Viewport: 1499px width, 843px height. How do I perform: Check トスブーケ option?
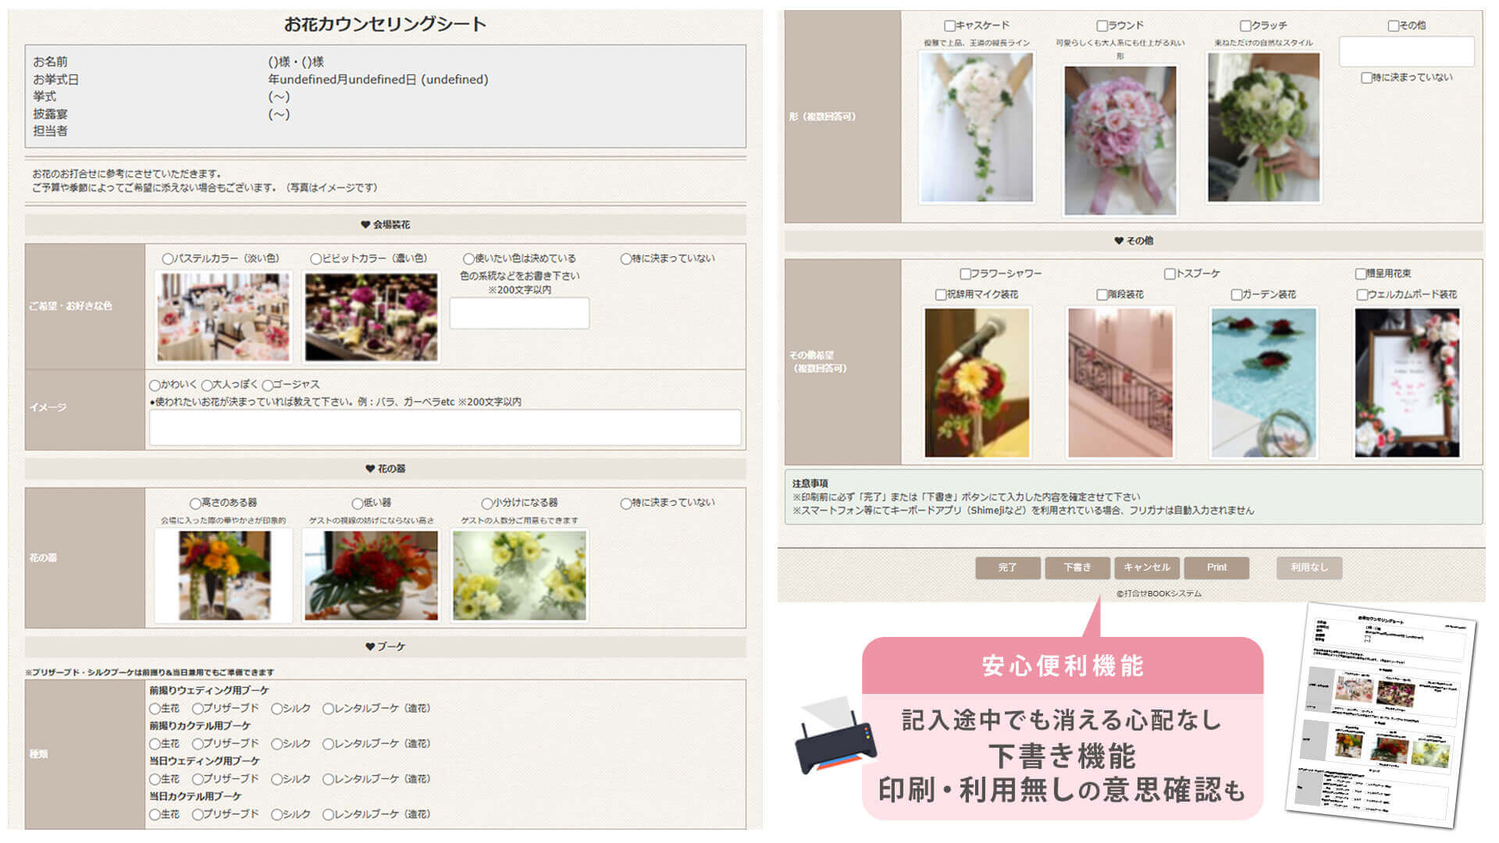tap(1170, 274)
